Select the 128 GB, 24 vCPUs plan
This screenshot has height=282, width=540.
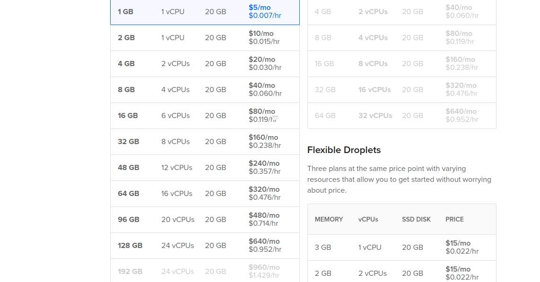[x=205, y=246]
